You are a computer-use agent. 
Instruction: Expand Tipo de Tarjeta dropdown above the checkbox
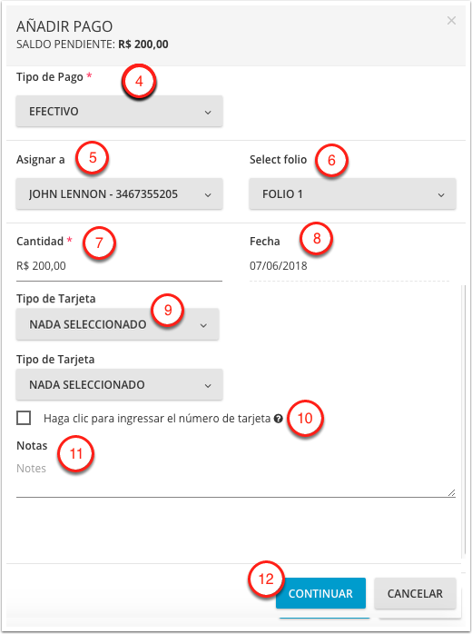(x=119, y=384)
